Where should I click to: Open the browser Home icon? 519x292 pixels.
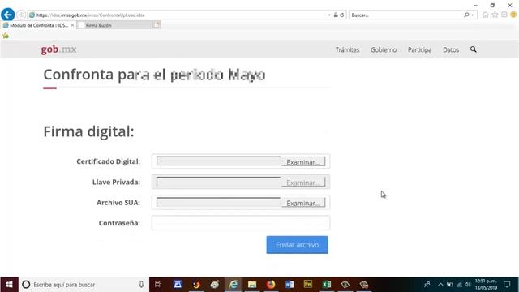click(485, 15)
